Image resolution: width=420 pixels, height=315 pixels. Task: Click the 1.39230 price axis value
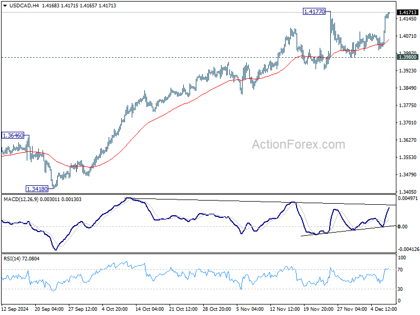(408, 71)
